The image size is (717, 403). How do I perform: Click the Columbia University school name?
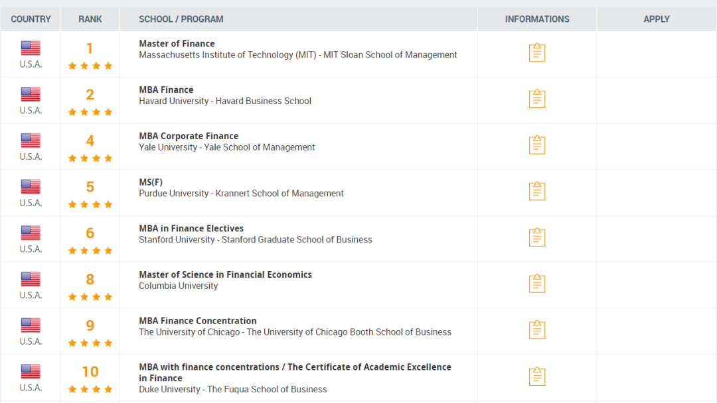click(x=179, y=286)
